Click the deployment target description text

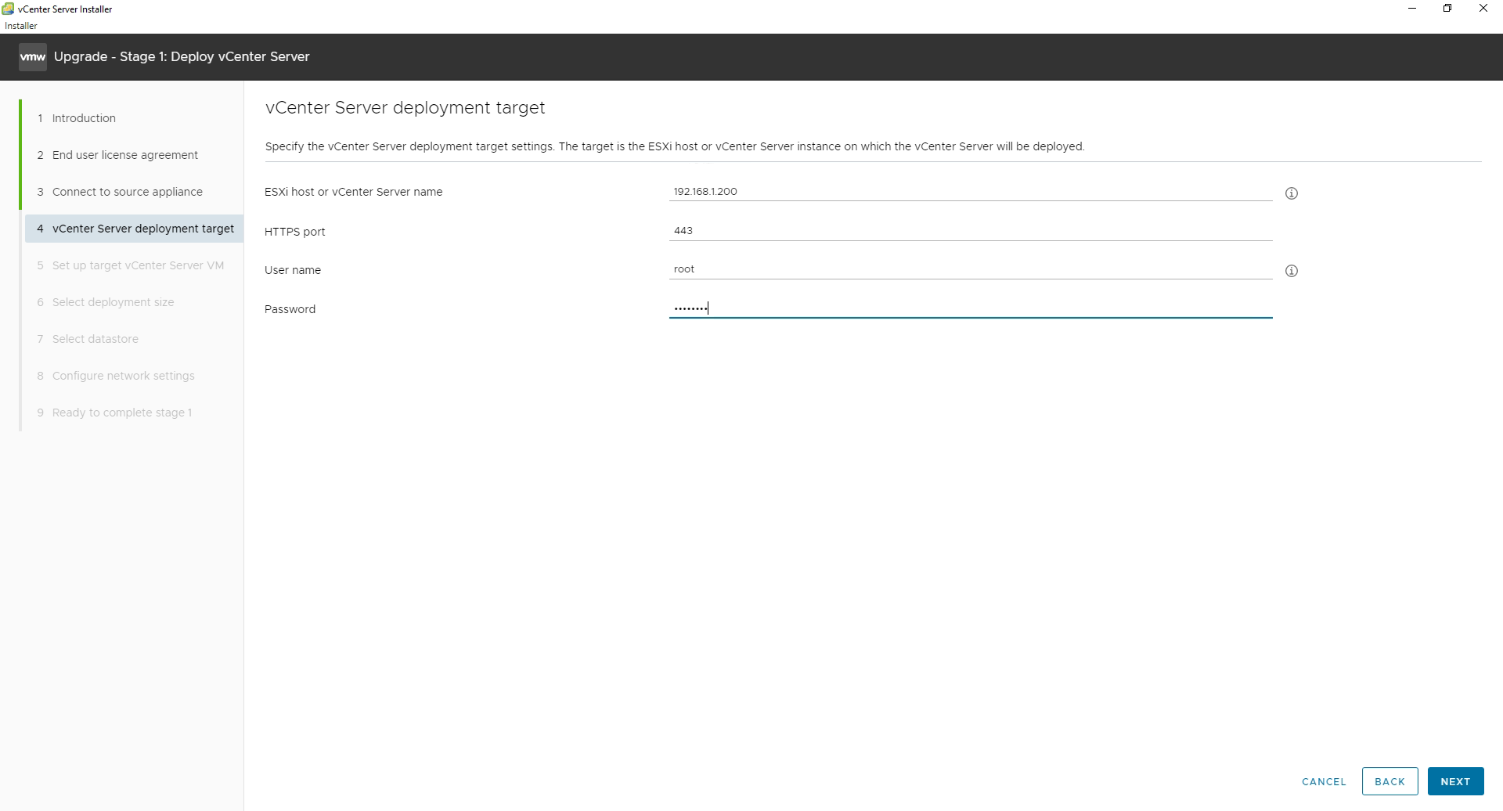pyautogui.click(x=675, y=146)
